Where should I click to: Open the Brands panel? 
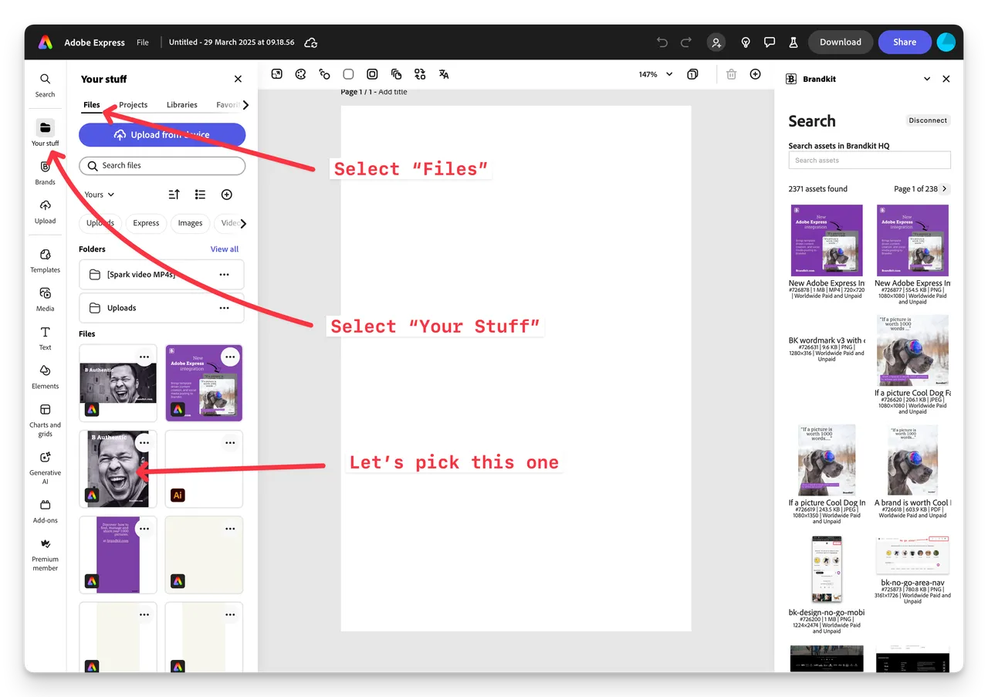[x=45, y=172]
